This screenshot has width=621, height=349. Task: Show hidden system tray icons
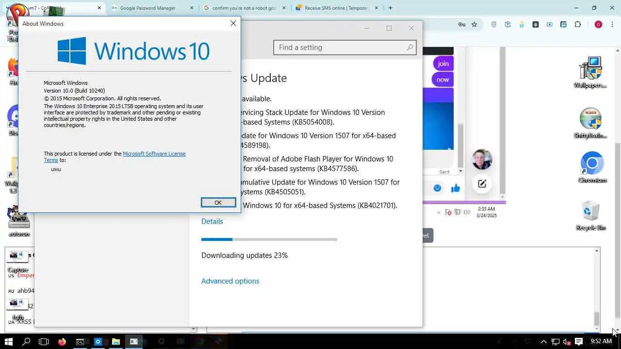tap(543, 342)
